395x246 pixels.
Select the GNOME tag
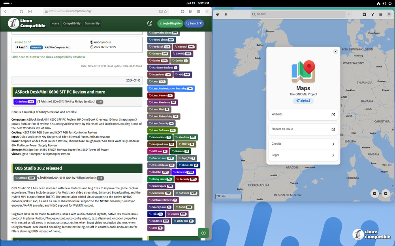[x=182, y=54]
